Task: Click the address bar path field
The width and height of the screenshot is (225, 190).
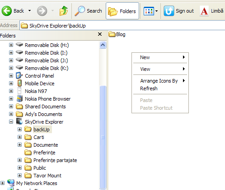Action: click(x=122, y=26)
